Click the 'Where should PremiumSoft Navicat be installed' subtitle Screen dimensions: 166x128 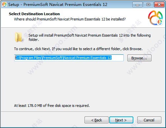click(70, 19)
